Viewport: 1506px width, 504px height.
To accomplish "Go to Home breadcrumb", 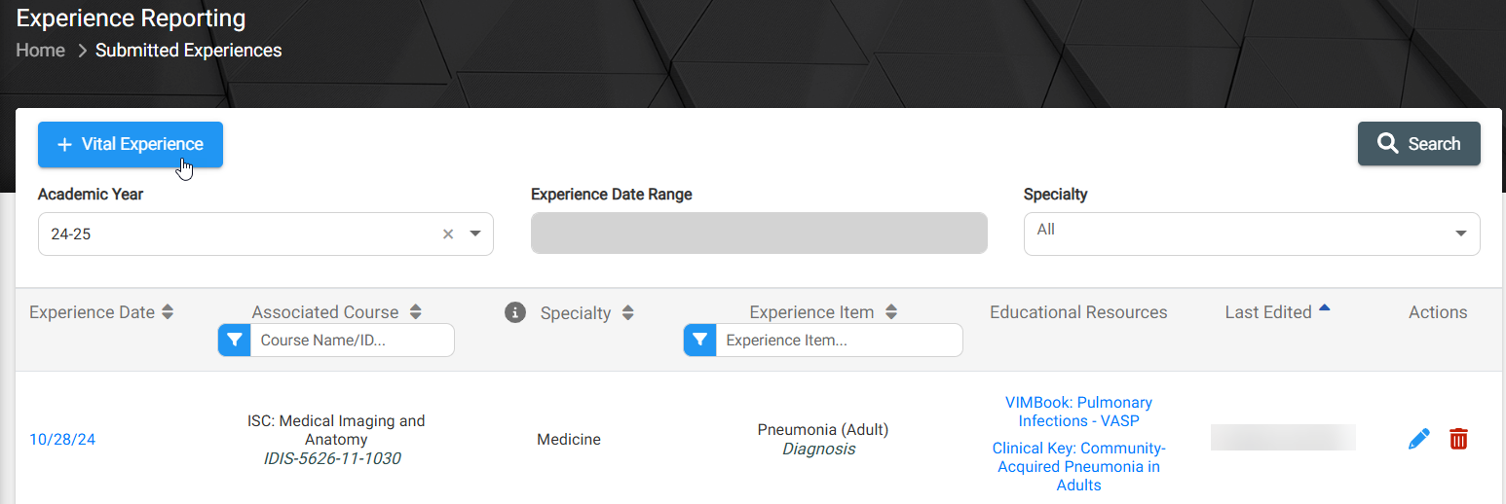I will click(41, 51).
